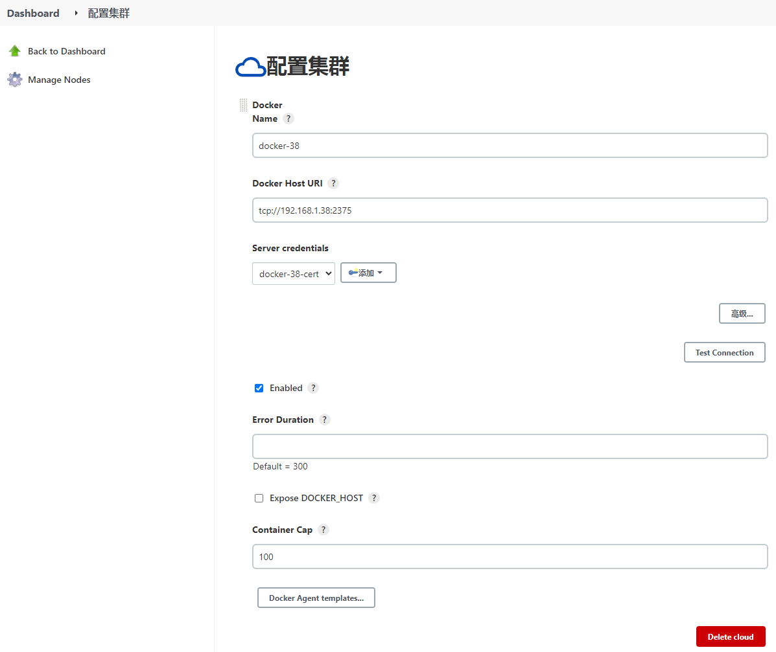Expand Docker Agent templates section

point(316,598)
